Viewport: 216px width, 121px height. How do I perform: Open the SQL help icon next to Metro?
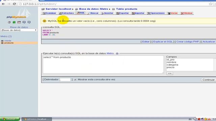click(x=117, y=53)
